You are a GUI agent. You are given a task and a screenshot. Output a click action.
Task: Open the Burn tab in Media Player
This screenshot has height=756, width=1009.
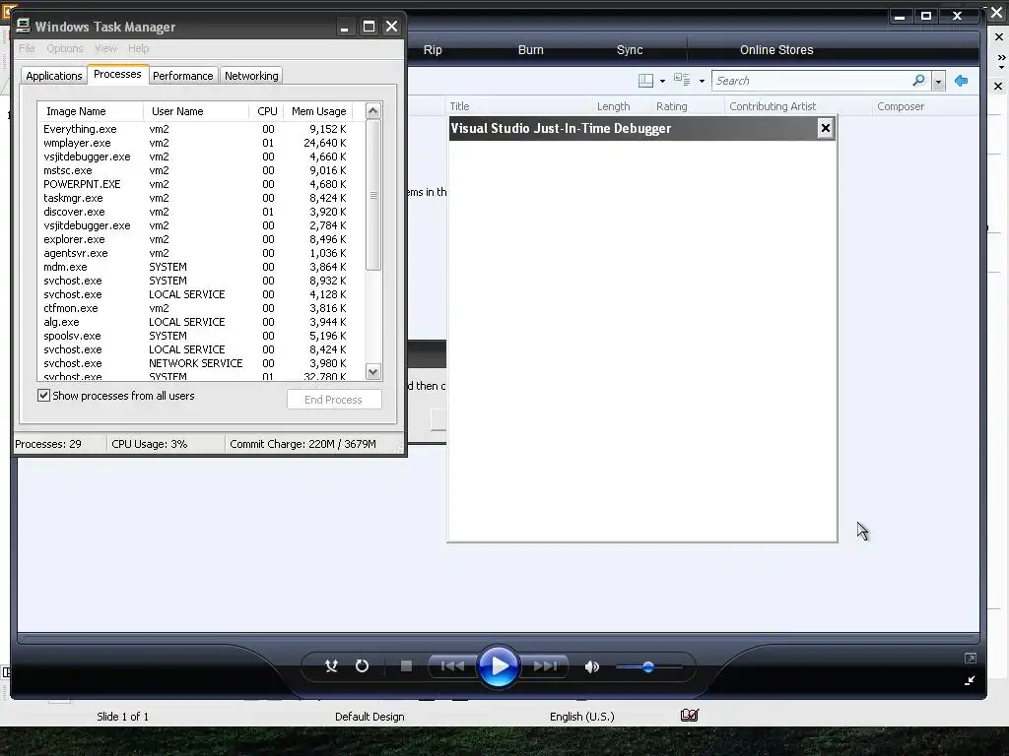pyautogui.click(x=531, y=49)
